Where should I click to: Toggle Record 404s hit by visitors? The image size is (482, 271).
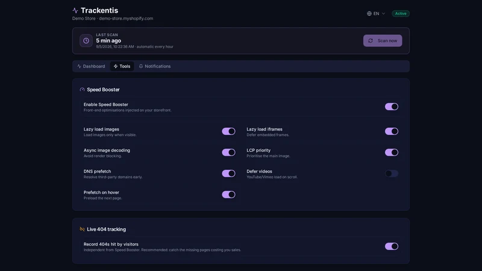[391, 246]
